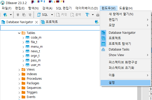Close the Database Navigator tab

pos(37,22)
